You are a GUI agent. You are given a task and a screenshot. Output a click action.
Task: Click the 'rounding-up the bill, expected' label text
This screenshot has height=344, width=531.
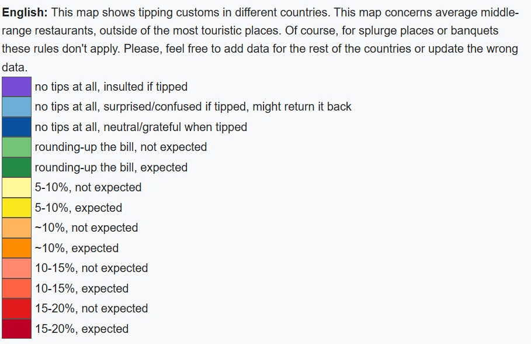point(111,167)
